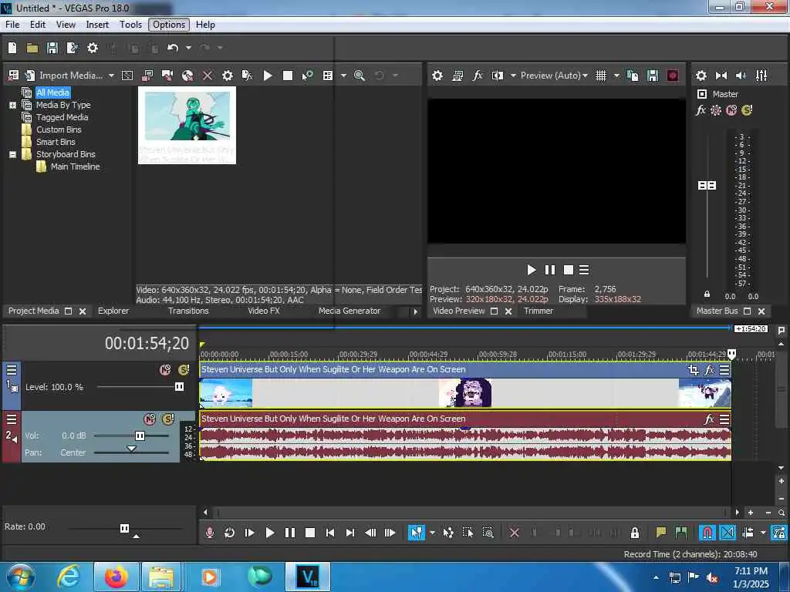Toggle the overlays grid icon in preview
The width and height of the screenshot is (790, 592).
point(600,76)
